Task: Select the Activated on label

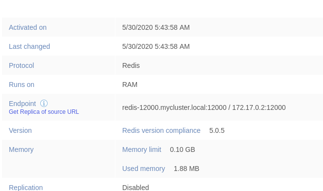Action: [x=27, y=27]
